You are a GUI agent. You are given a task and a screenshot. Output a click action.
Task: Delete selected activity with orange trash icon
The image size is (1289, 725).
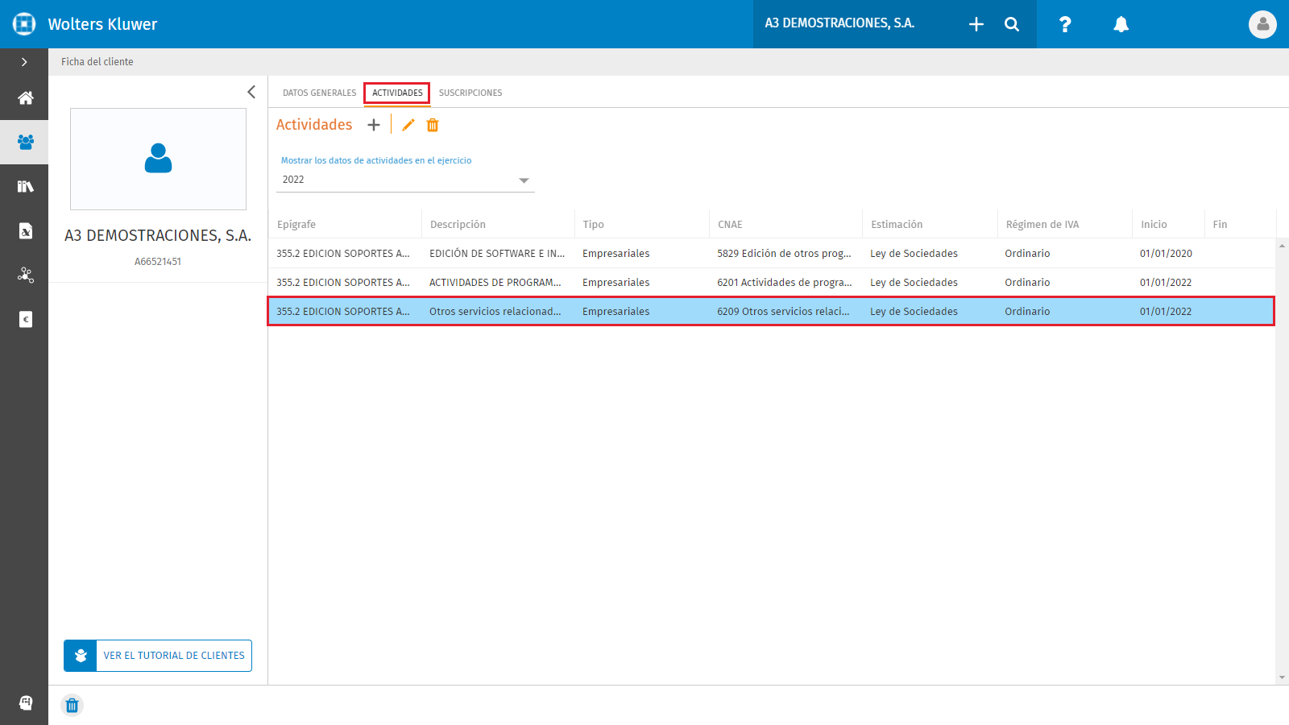433,125
